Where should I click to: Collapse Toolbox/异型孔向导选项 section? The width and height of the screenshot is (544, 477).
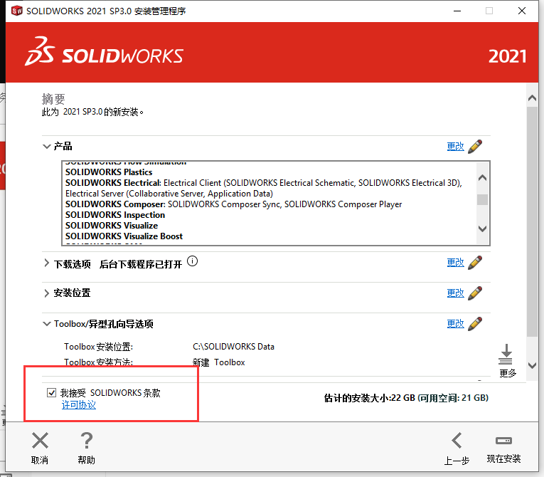click(46, 324)
